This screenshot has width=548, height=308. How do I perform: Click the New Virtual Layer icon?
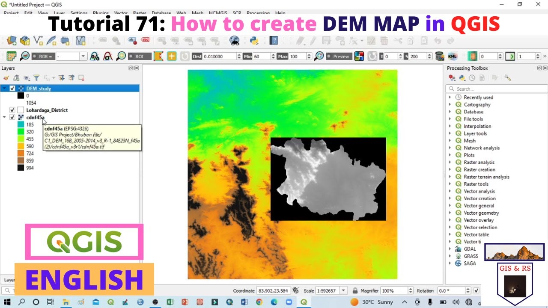click(x=80, y=41)
